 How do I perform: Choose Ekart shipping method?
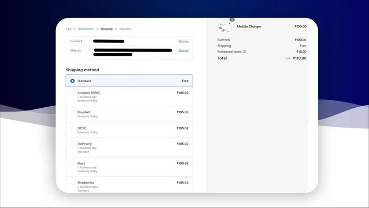click(129, 167)
